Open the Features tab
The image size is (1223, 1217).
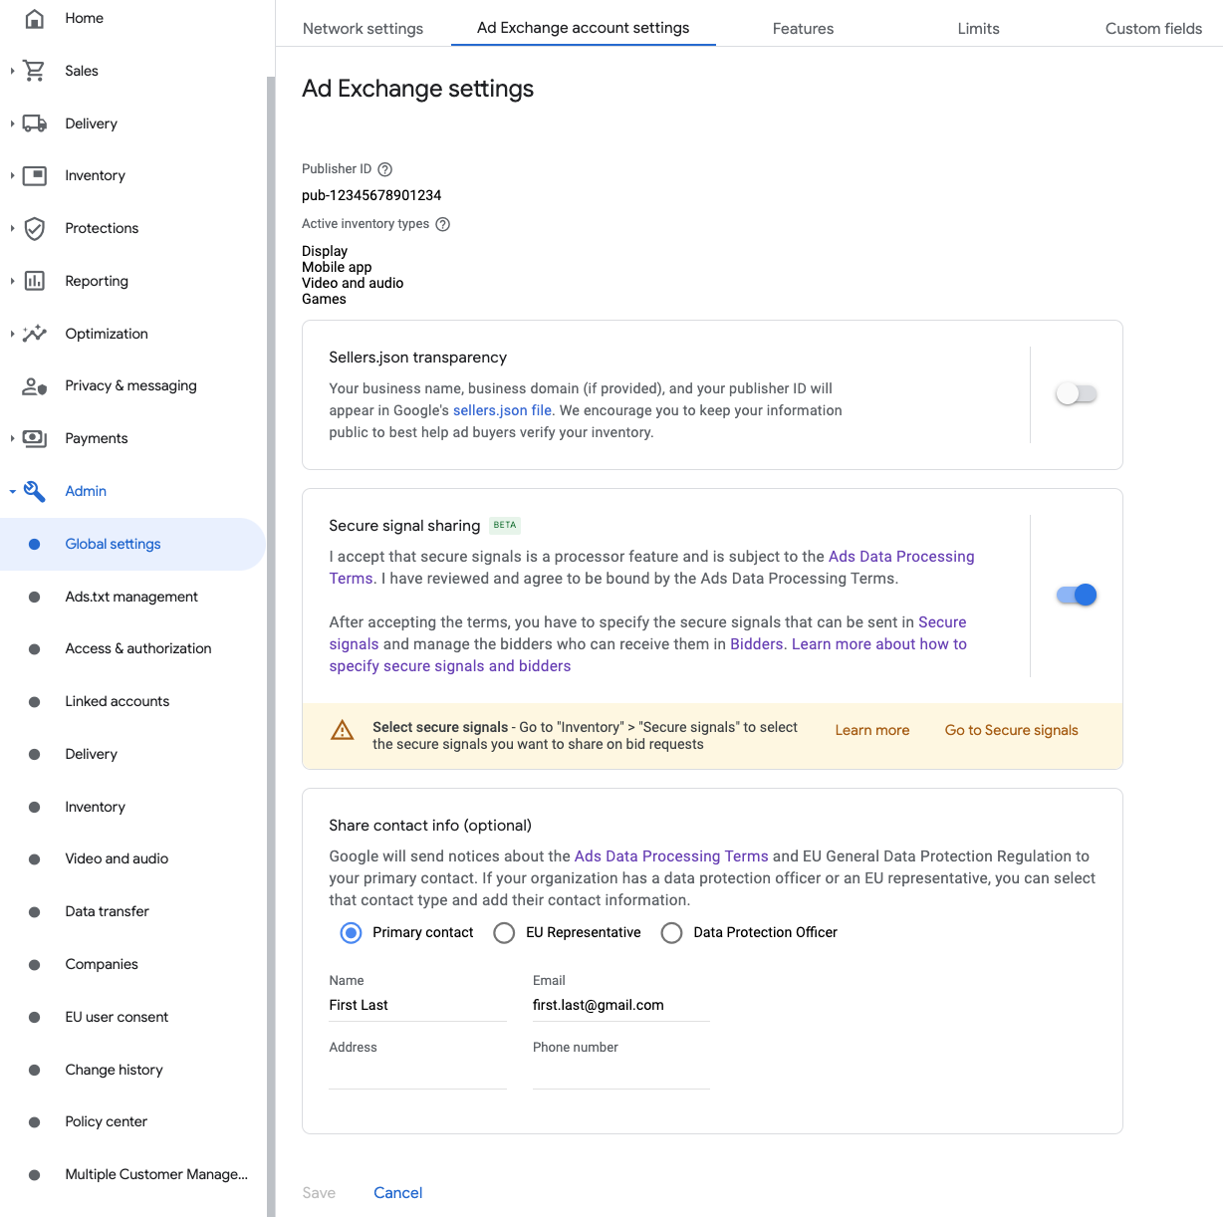[803, 29]
